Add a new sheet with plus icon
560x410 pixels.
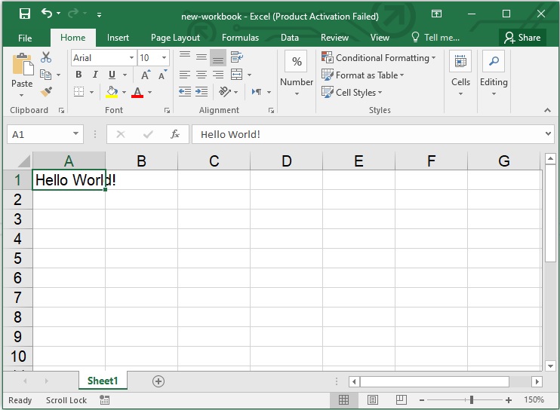pyautogui.click(x=158, y=381)
